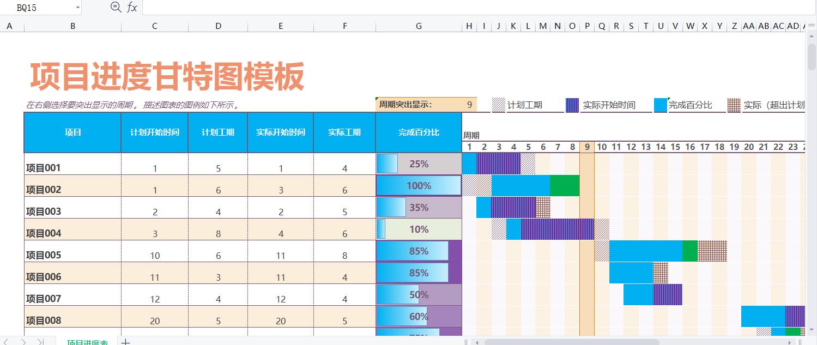Click the grid-pattern 实际(超出计划) legend icon
The width and height of the screenshot is (817, 345).
(x=734, y=105)
